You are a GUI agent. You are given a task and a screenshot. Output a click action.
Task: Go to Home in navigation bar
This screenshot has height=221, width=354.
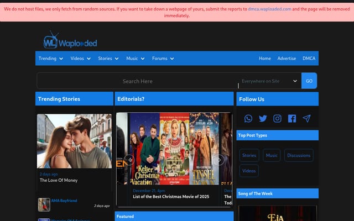[x=265, y=59]
